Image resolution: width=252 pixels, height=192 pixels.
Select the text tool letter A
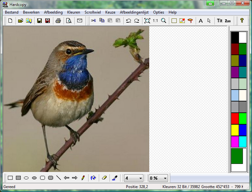pyautogui.click(x=201, y=21)
